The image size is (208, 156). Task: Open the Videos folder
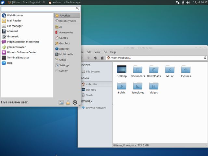coord(154,88)
